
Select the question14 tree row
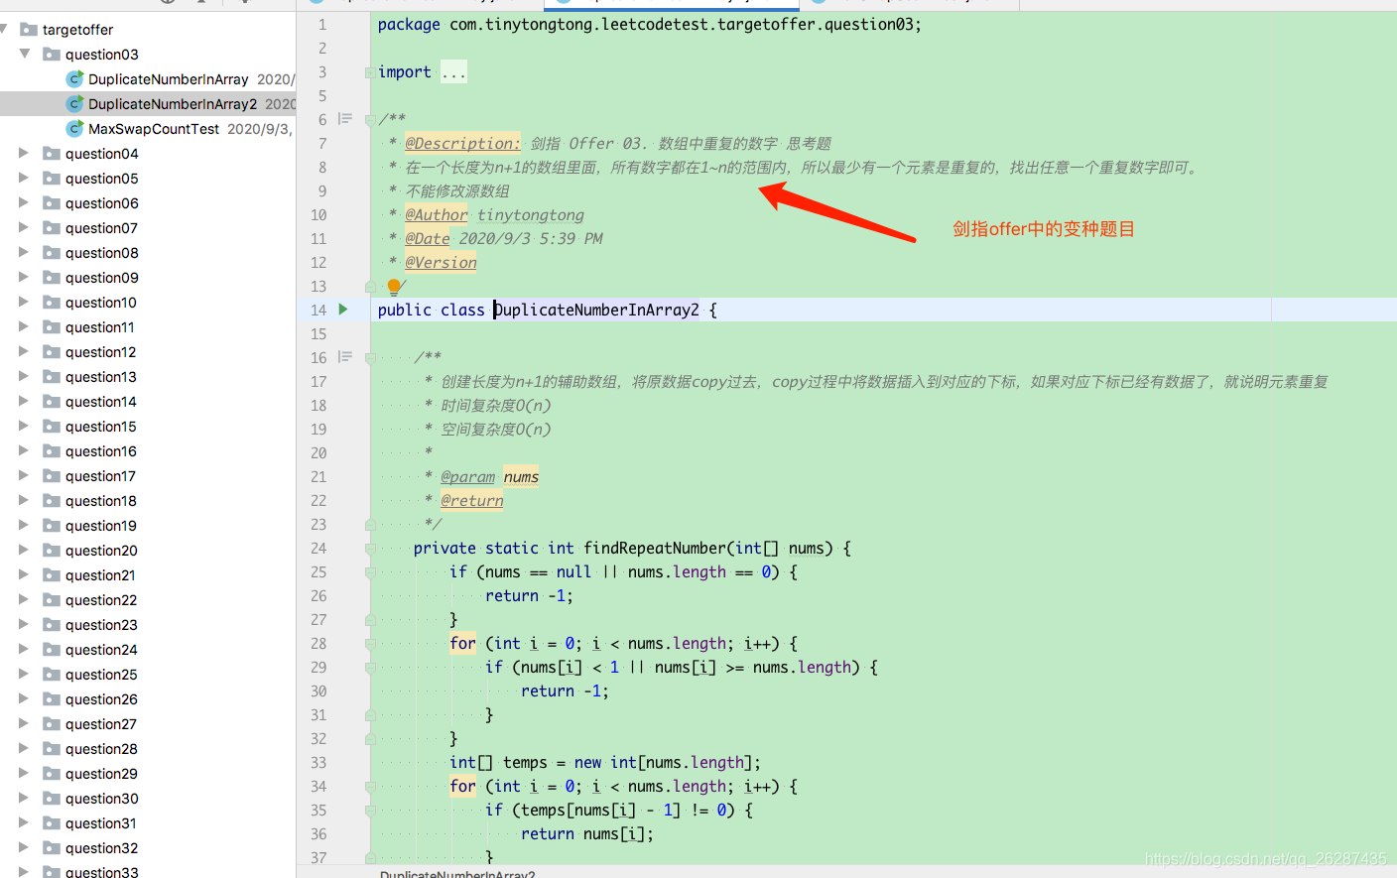coord(148,402)
